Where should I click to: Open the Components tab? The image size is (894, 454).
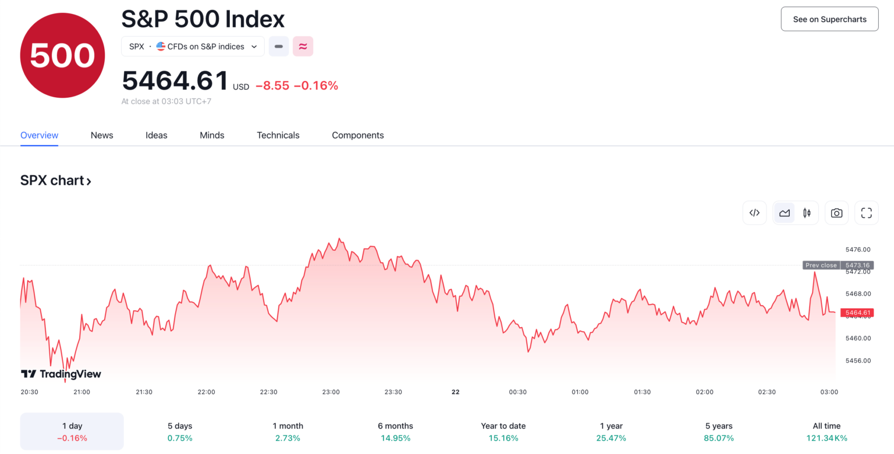coord(357,135)
